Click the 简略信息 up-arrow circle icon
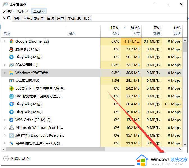This screenshot has width=189, height=168. click(6, 158)
